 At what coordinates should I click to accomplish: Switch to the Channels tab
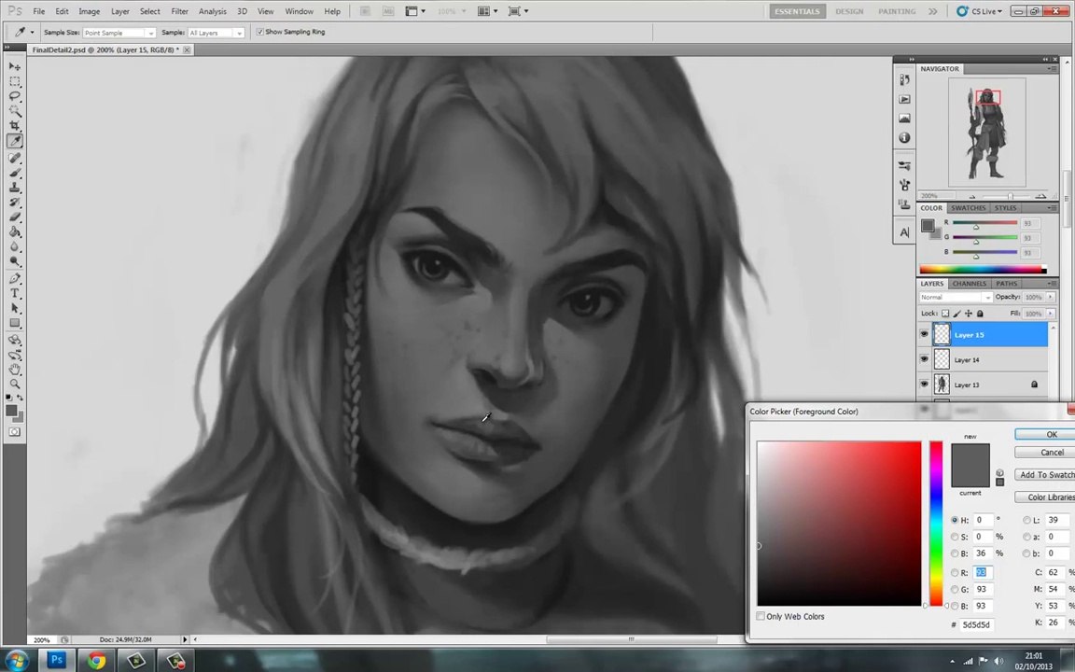pyautogui.click(x=970, y=283)
